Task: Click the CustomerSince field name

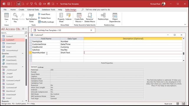Action: pyautogui.click(x=39, y=44)
